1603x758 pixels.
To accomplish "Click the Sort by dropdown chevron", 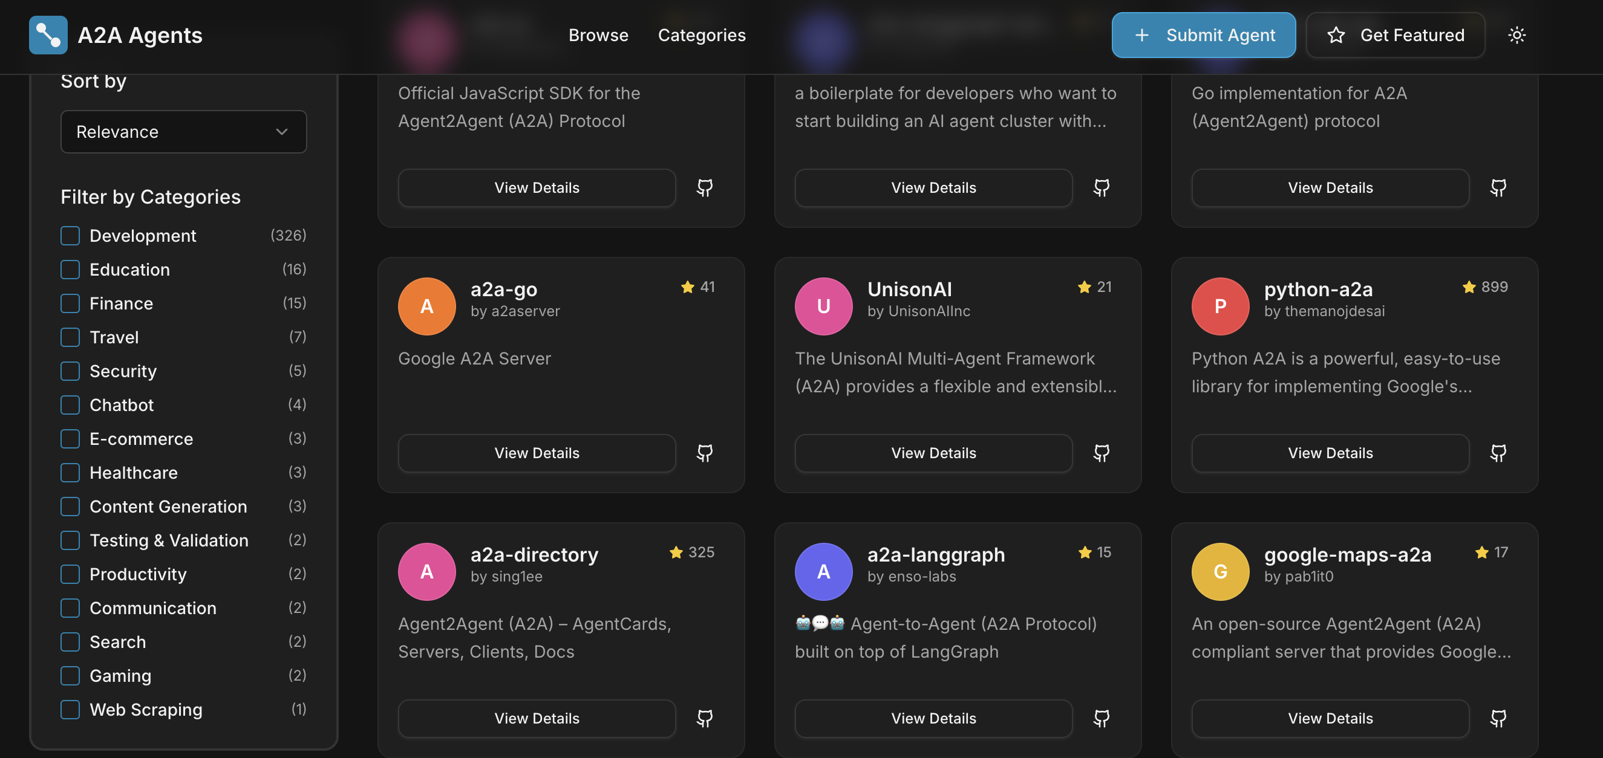I will (x=282, y=132).
